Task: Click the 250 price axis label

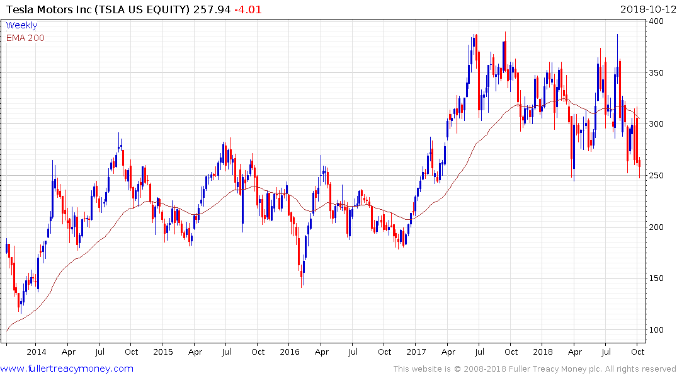Action: [656, 175]
